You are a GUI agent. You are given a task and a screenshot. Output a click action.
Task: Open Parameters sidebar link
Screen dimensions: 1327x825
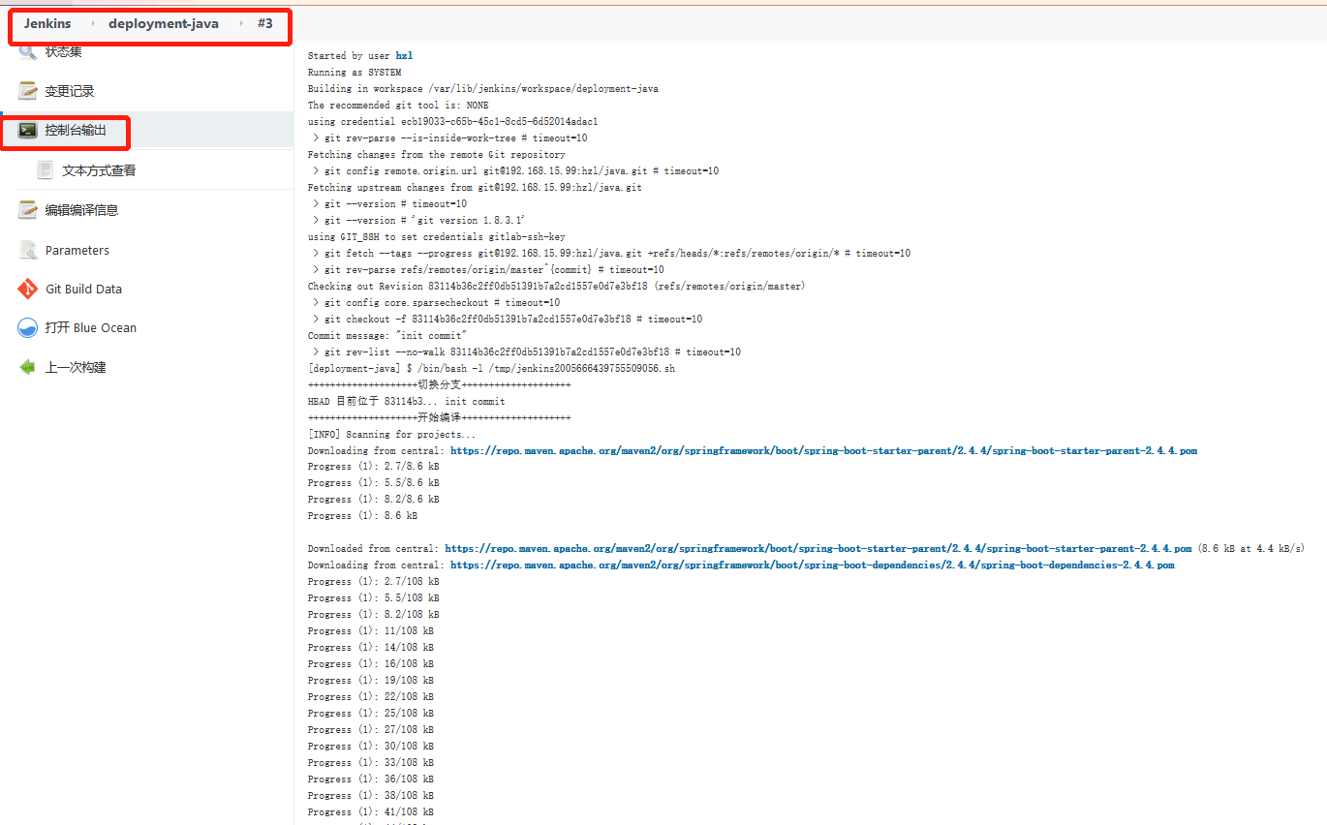77,250
